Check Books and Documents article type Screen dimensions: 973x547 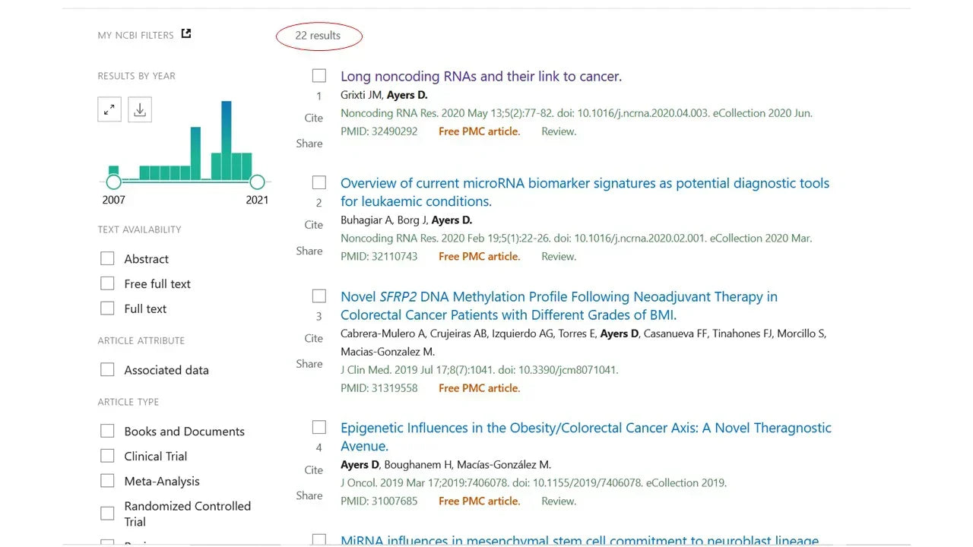click(x=107, y=431)
